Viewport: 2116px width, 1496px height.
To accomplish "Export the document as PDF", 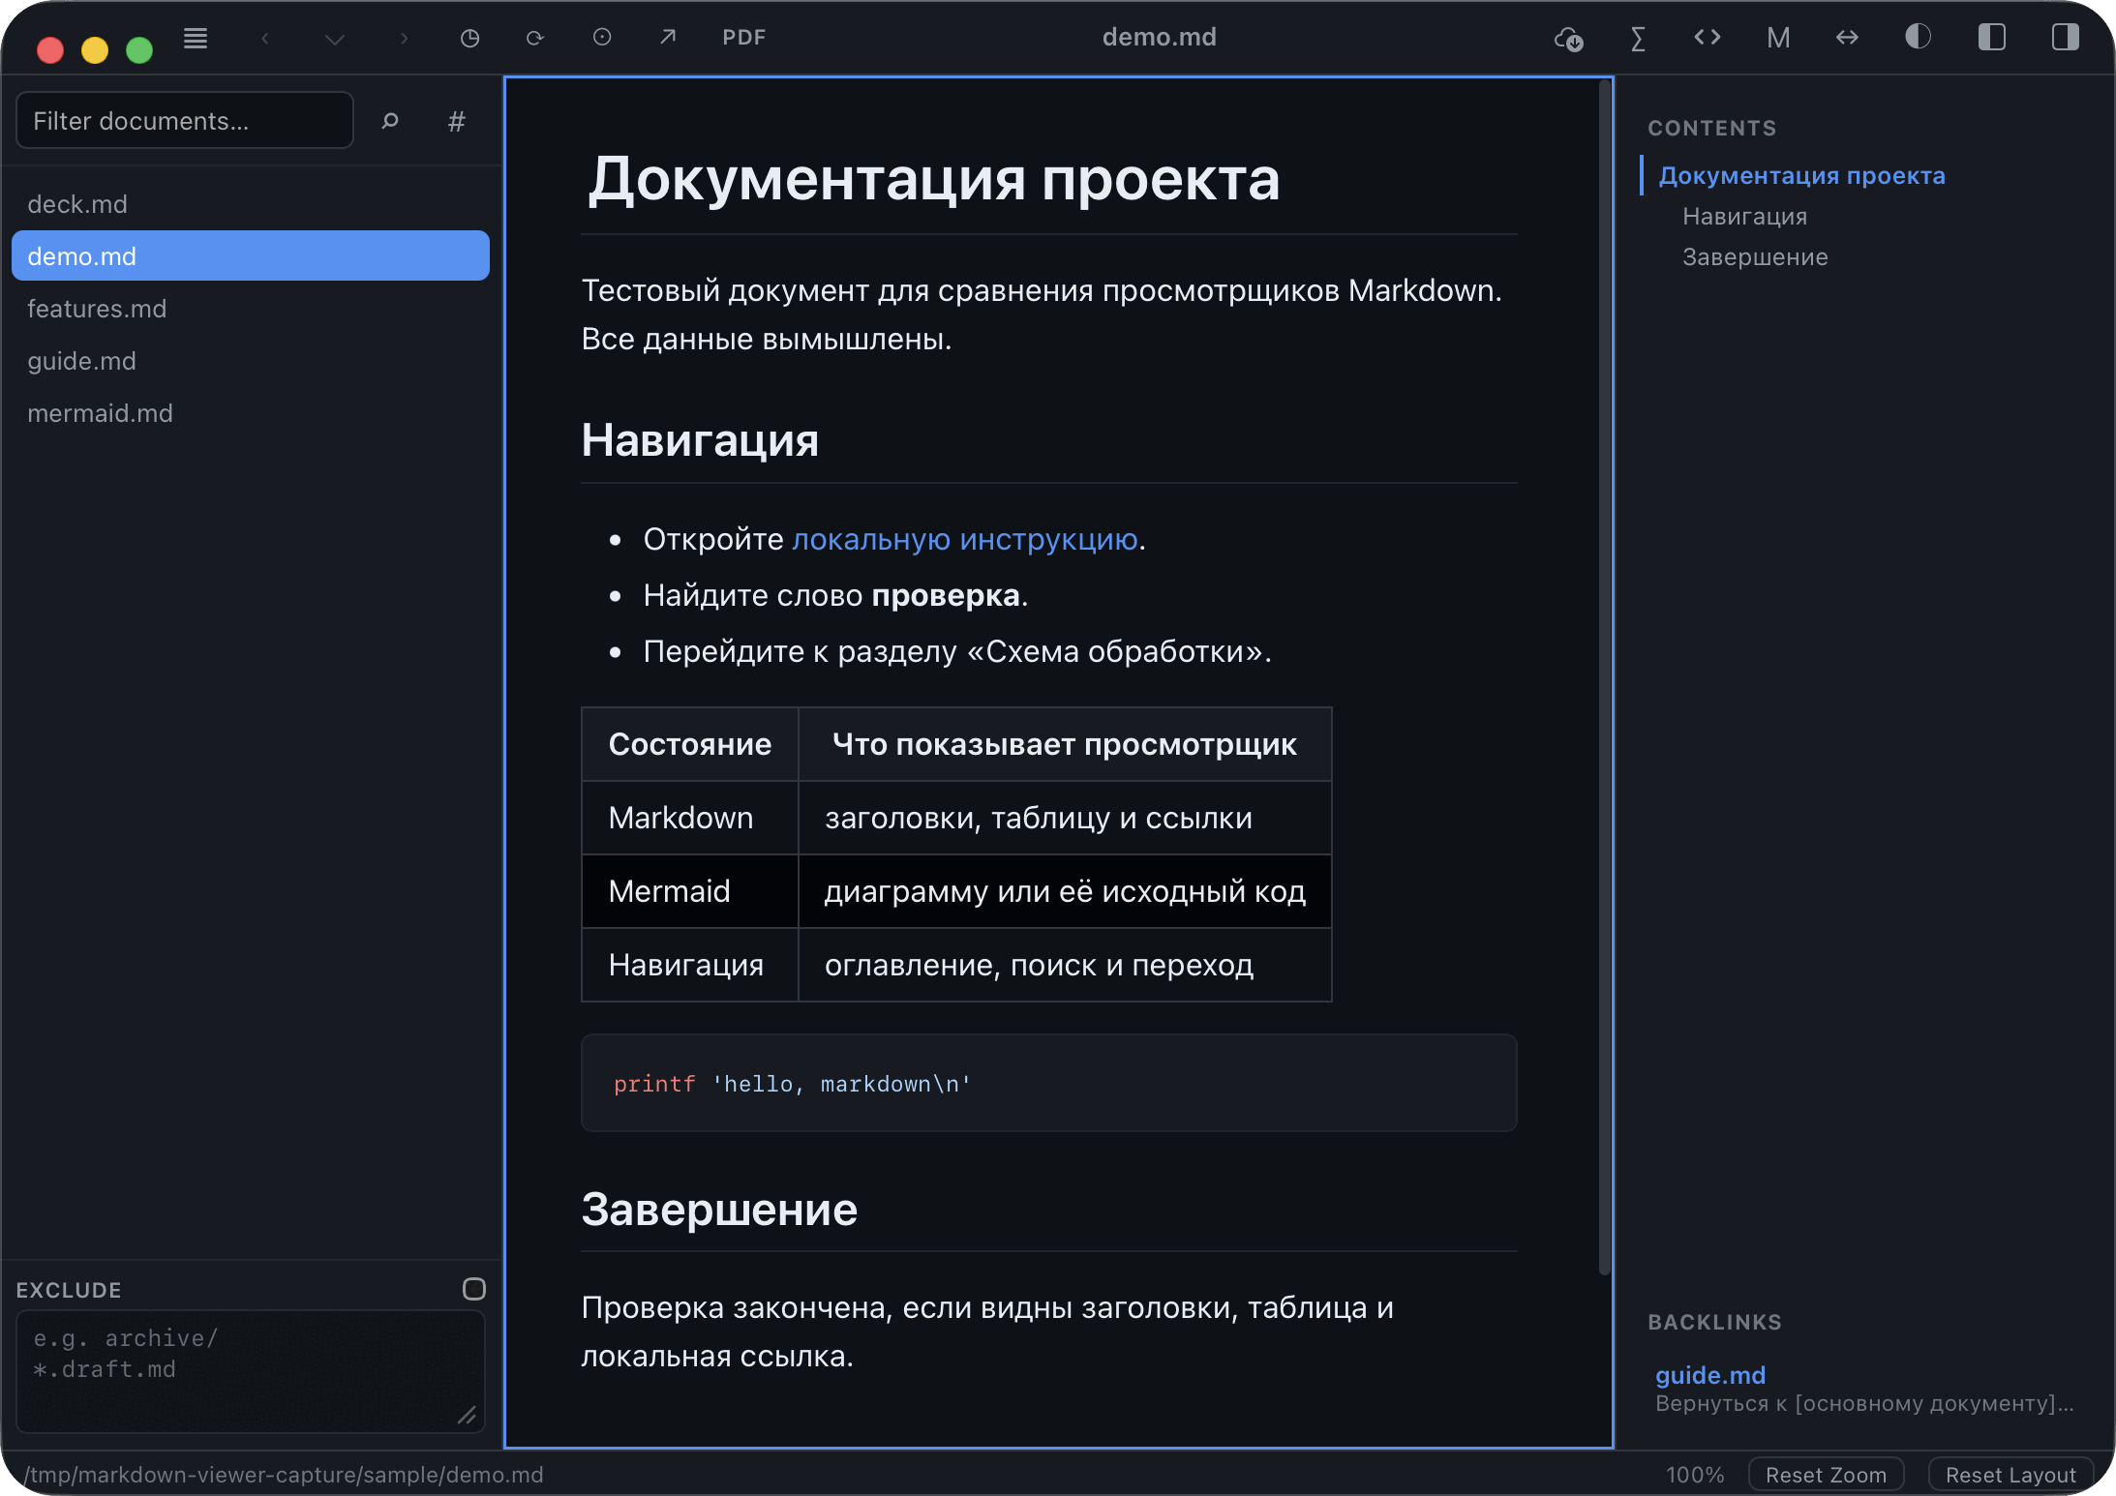I will click(743, 37).
